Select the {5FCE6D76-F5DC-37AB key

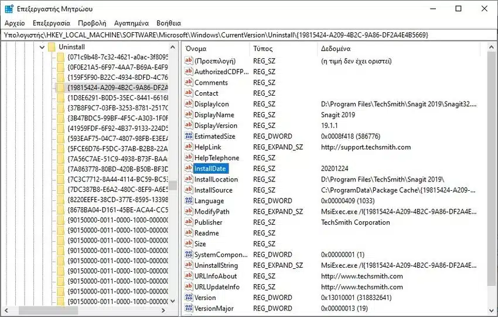point(118,149)
